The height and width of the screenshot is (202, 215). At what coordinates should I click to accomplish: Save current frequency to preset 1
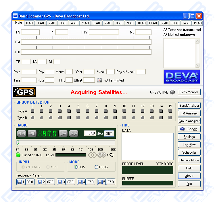20,182
